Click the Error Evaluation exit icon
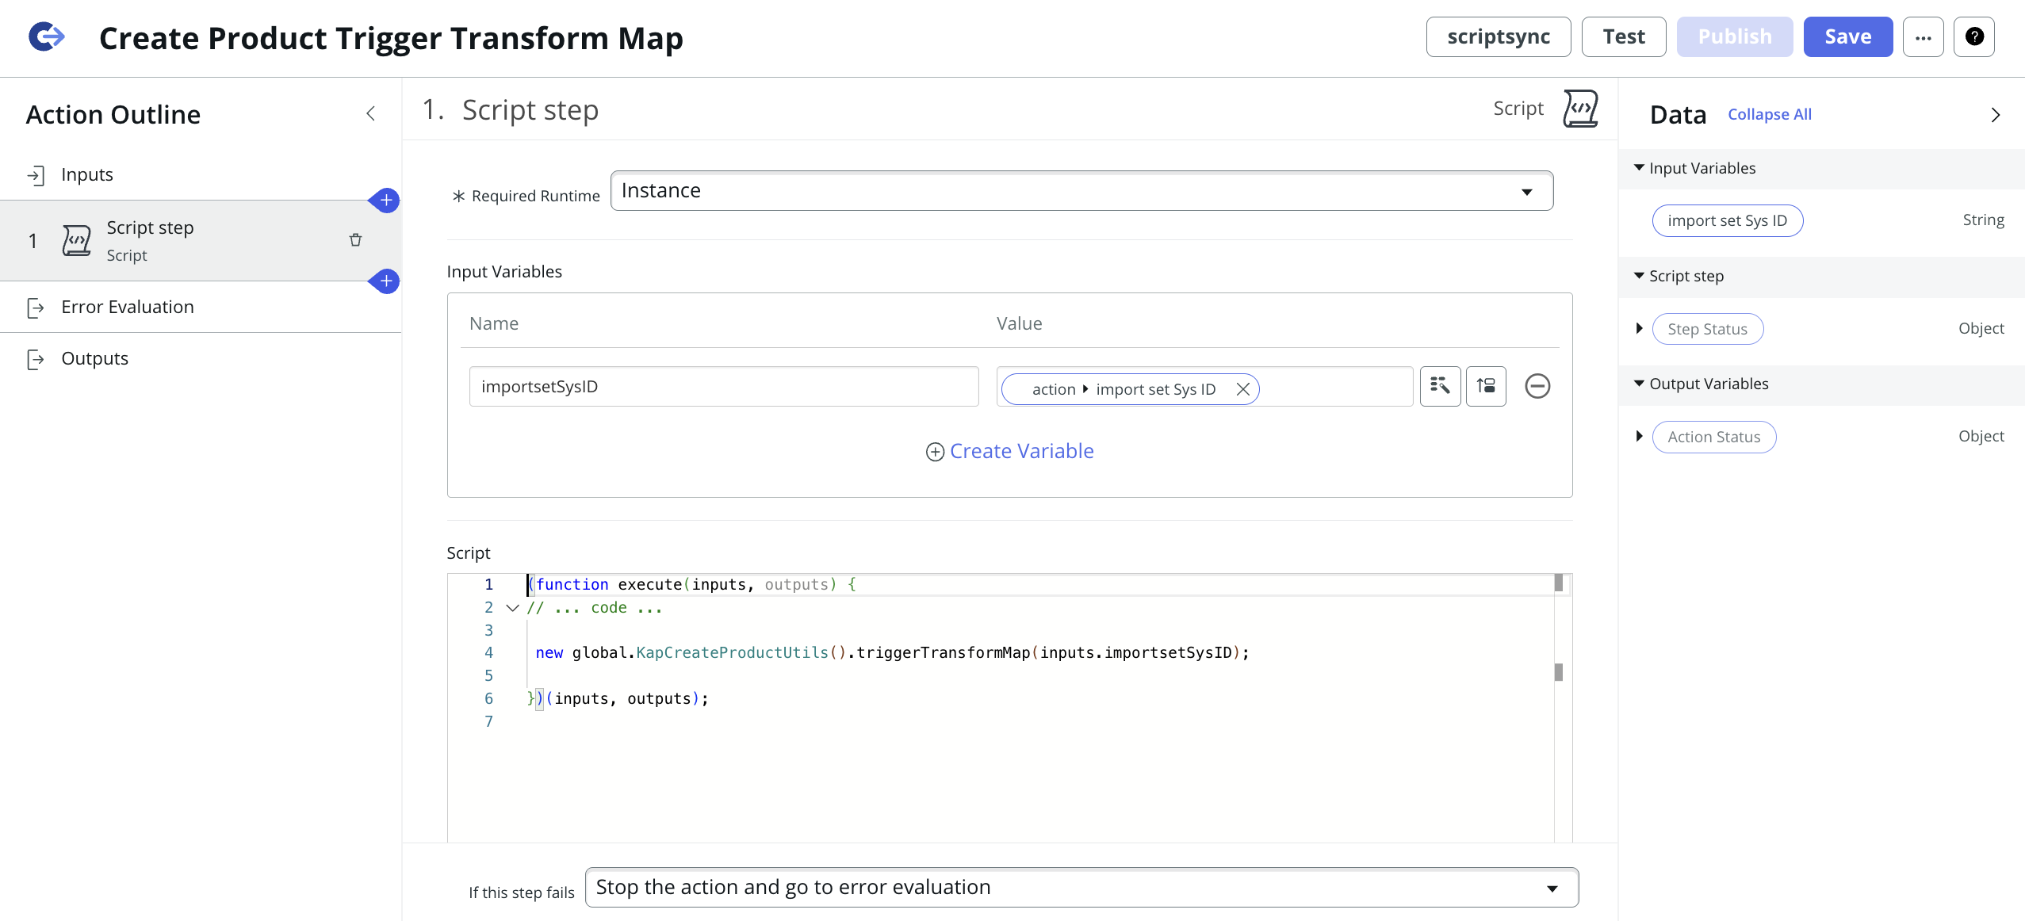The image size is (2025, 921). (36, 308)
